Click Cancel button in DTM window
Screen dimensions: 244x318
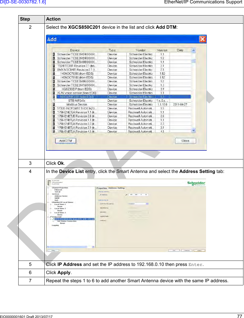click(187, 250)
